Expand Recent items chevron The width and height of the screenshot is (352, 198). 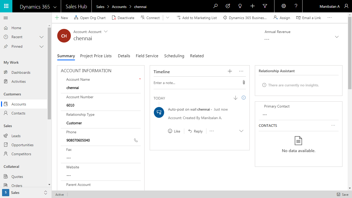coord(41,37)
